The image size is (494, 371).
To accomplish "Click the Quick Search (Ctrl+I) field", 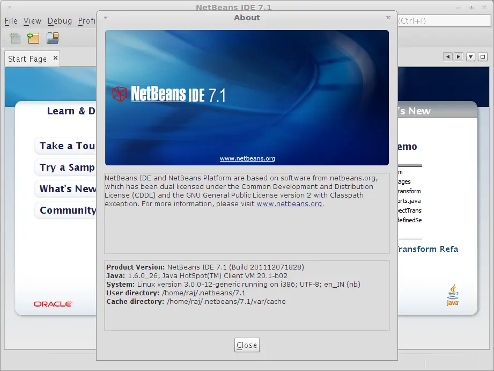I will point(444,21).
